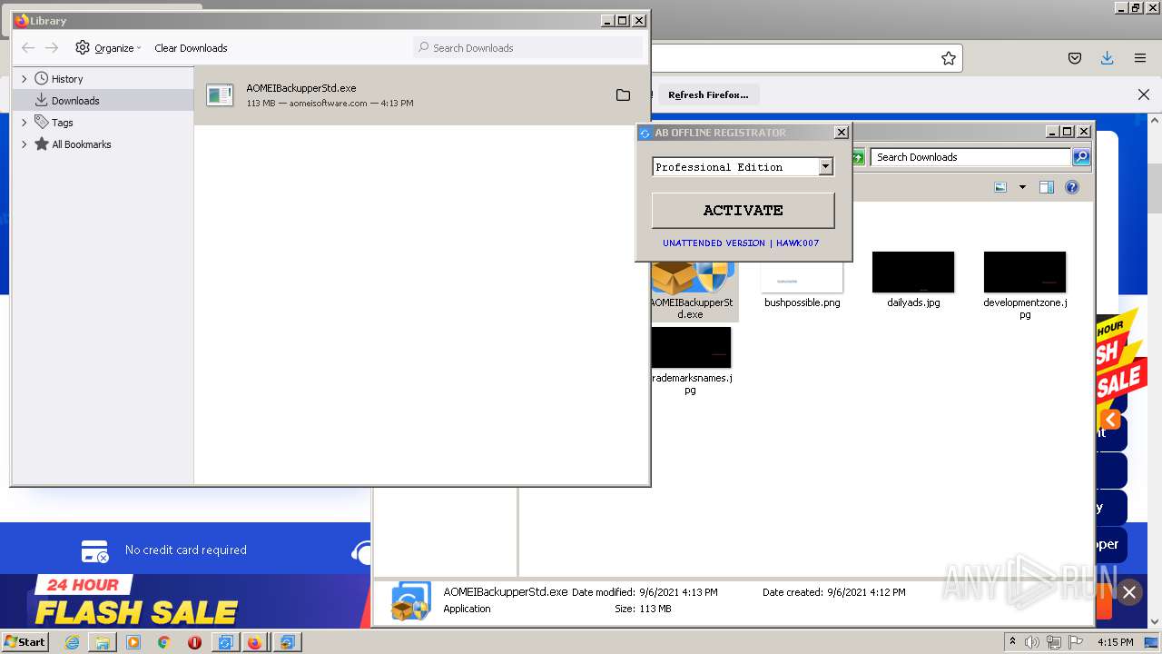Viewport: 1162px width, 654px height.
Task: Click the Library forward arrow
Action: coord(52,48)
